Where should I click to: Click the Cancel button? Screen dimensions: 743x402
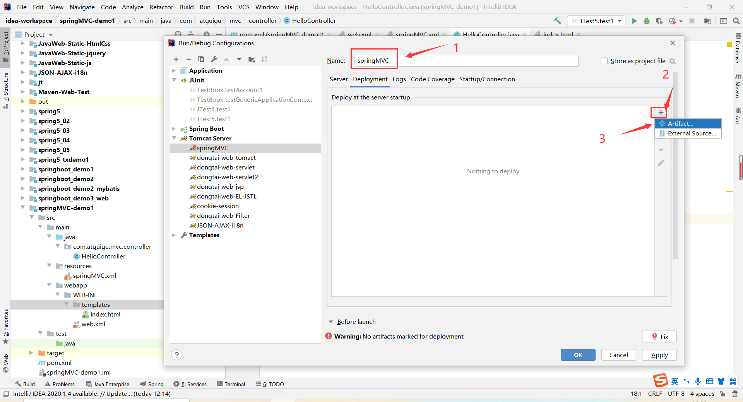tap(618, 355)
